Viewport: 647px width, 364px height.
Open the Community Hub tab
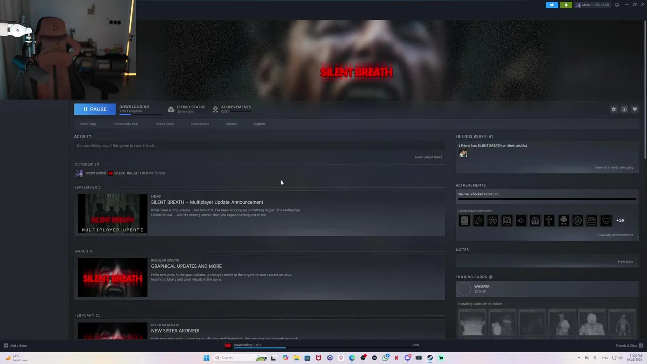click(x=126, y=124)
